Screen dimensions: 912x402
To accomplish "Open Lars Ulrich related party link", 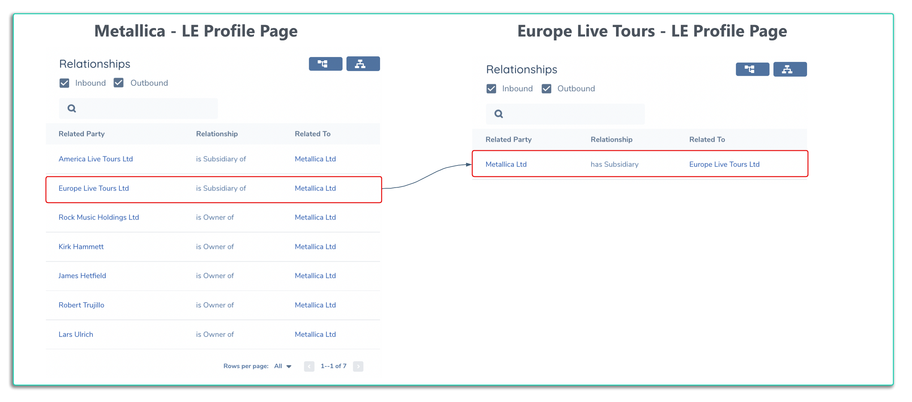I will click(76, 335).
